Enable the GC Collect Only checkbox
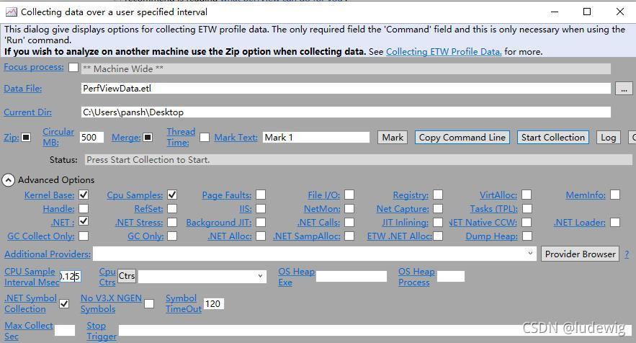Image resolution: width=636 pixels, height=343 pixels. (84, 236)
